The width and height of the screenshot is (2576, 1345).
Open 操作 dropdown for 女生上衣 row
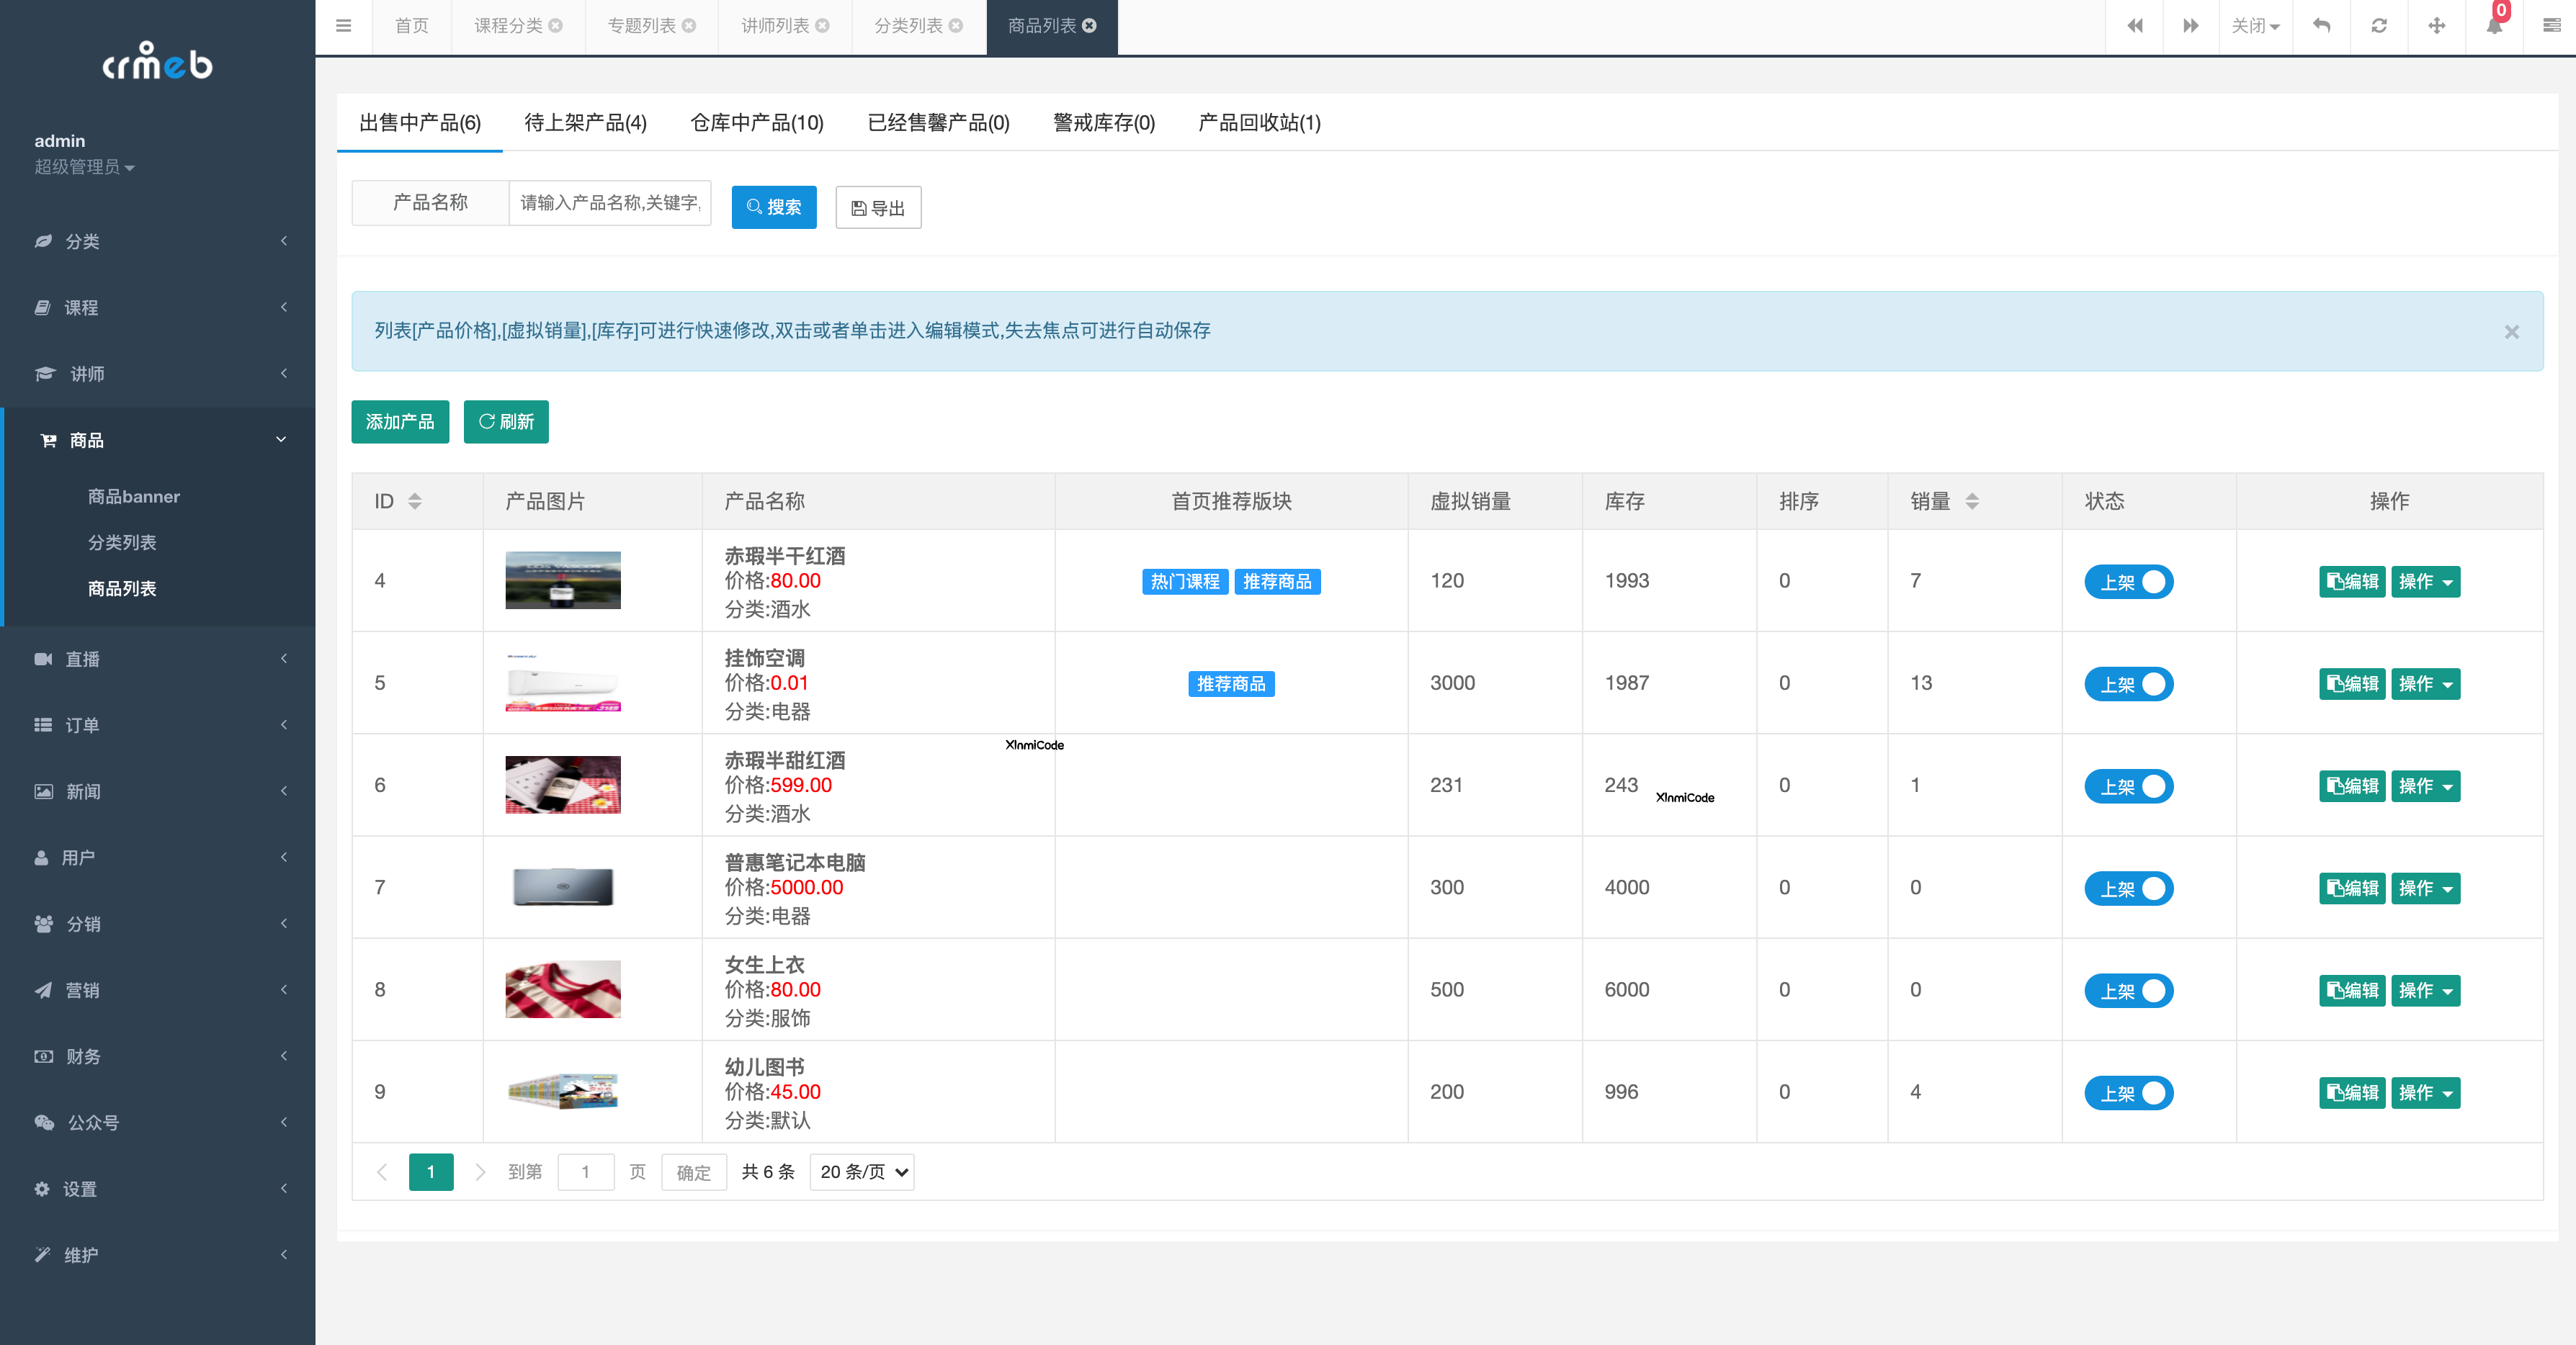pyautogui.click(x=2425, y=990)
